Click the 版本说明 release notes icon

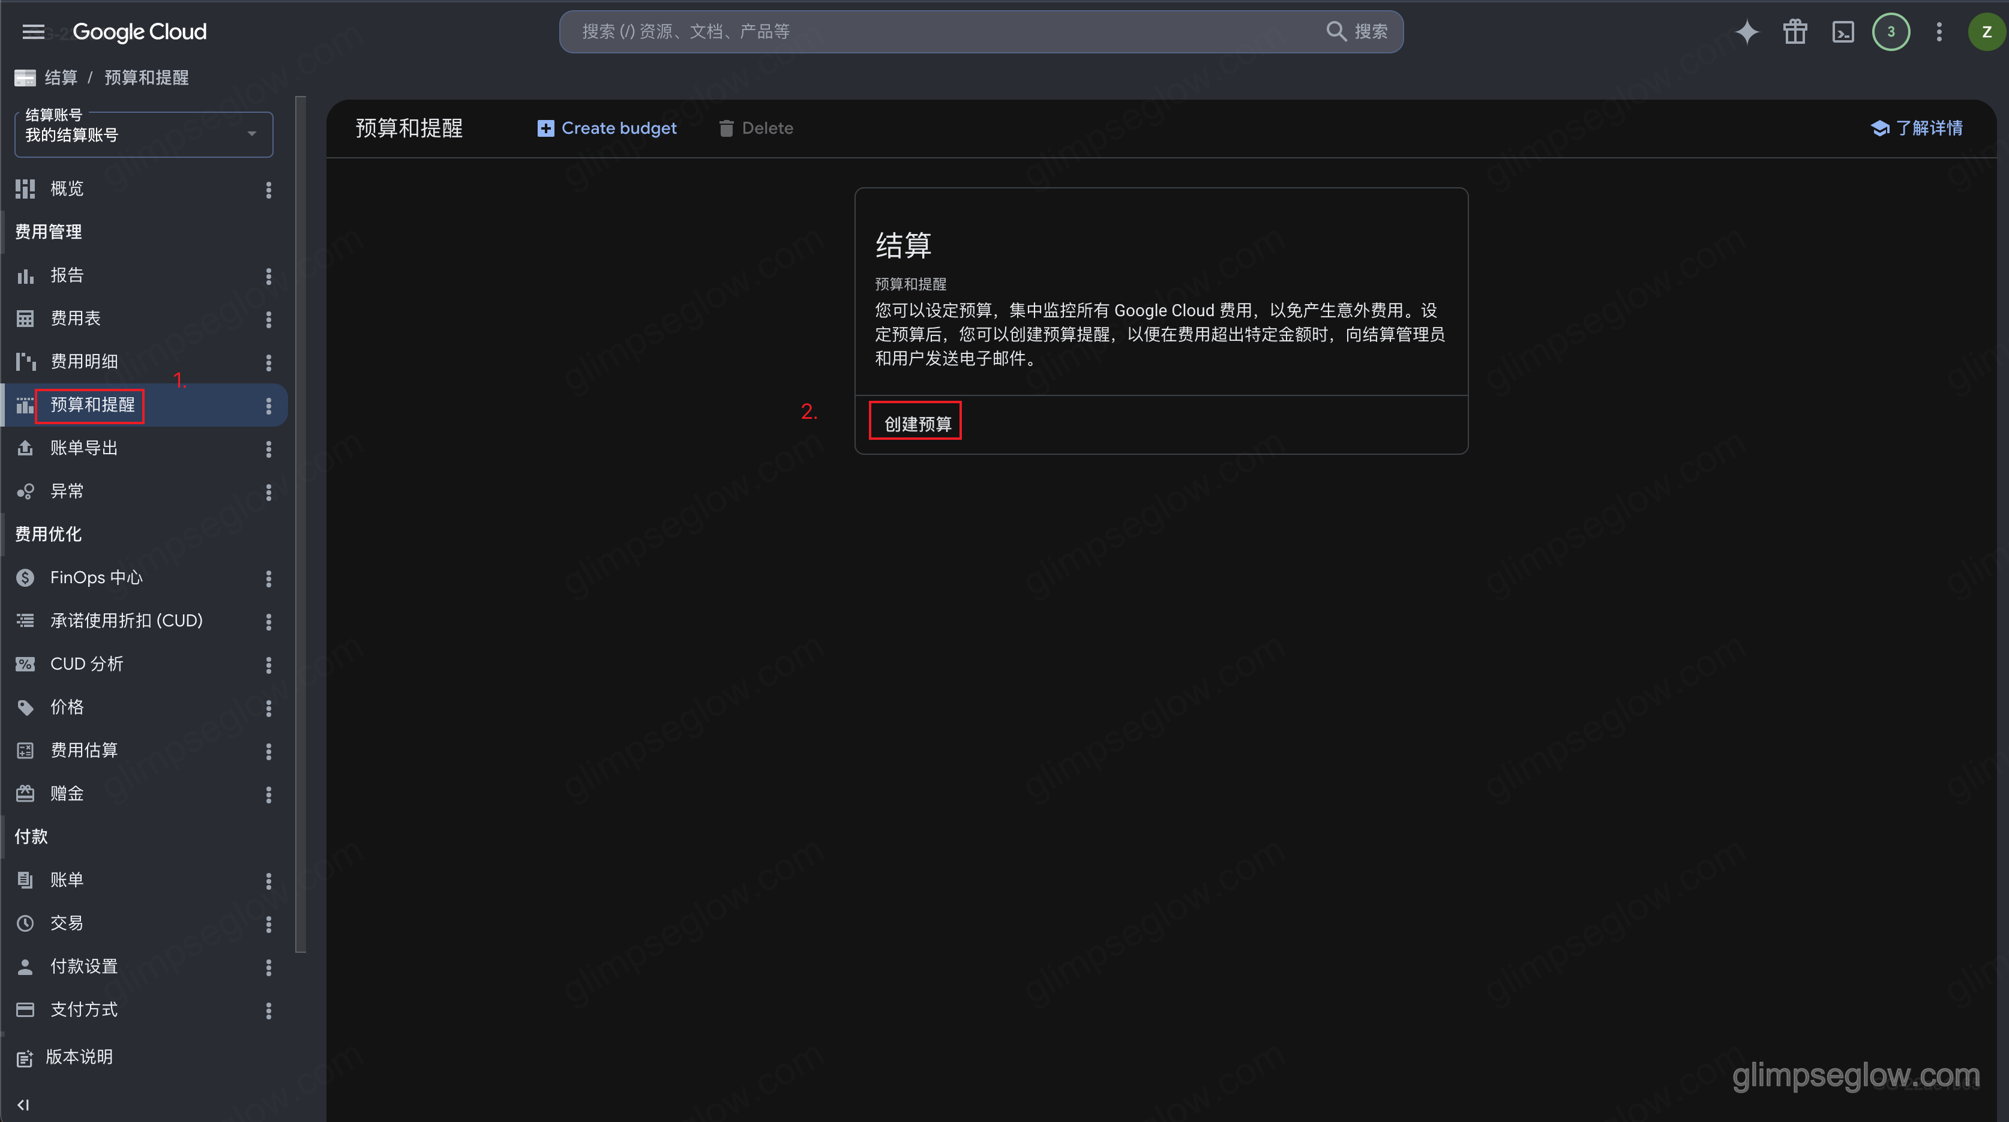25,1058
